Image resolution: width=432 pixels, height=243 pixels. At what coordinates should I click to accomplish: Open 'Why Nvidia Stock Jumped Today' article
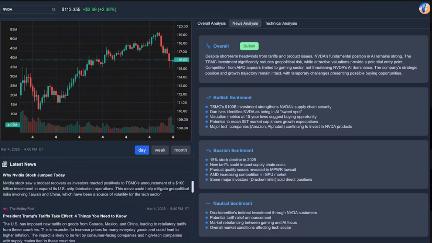tap(34, 175)
